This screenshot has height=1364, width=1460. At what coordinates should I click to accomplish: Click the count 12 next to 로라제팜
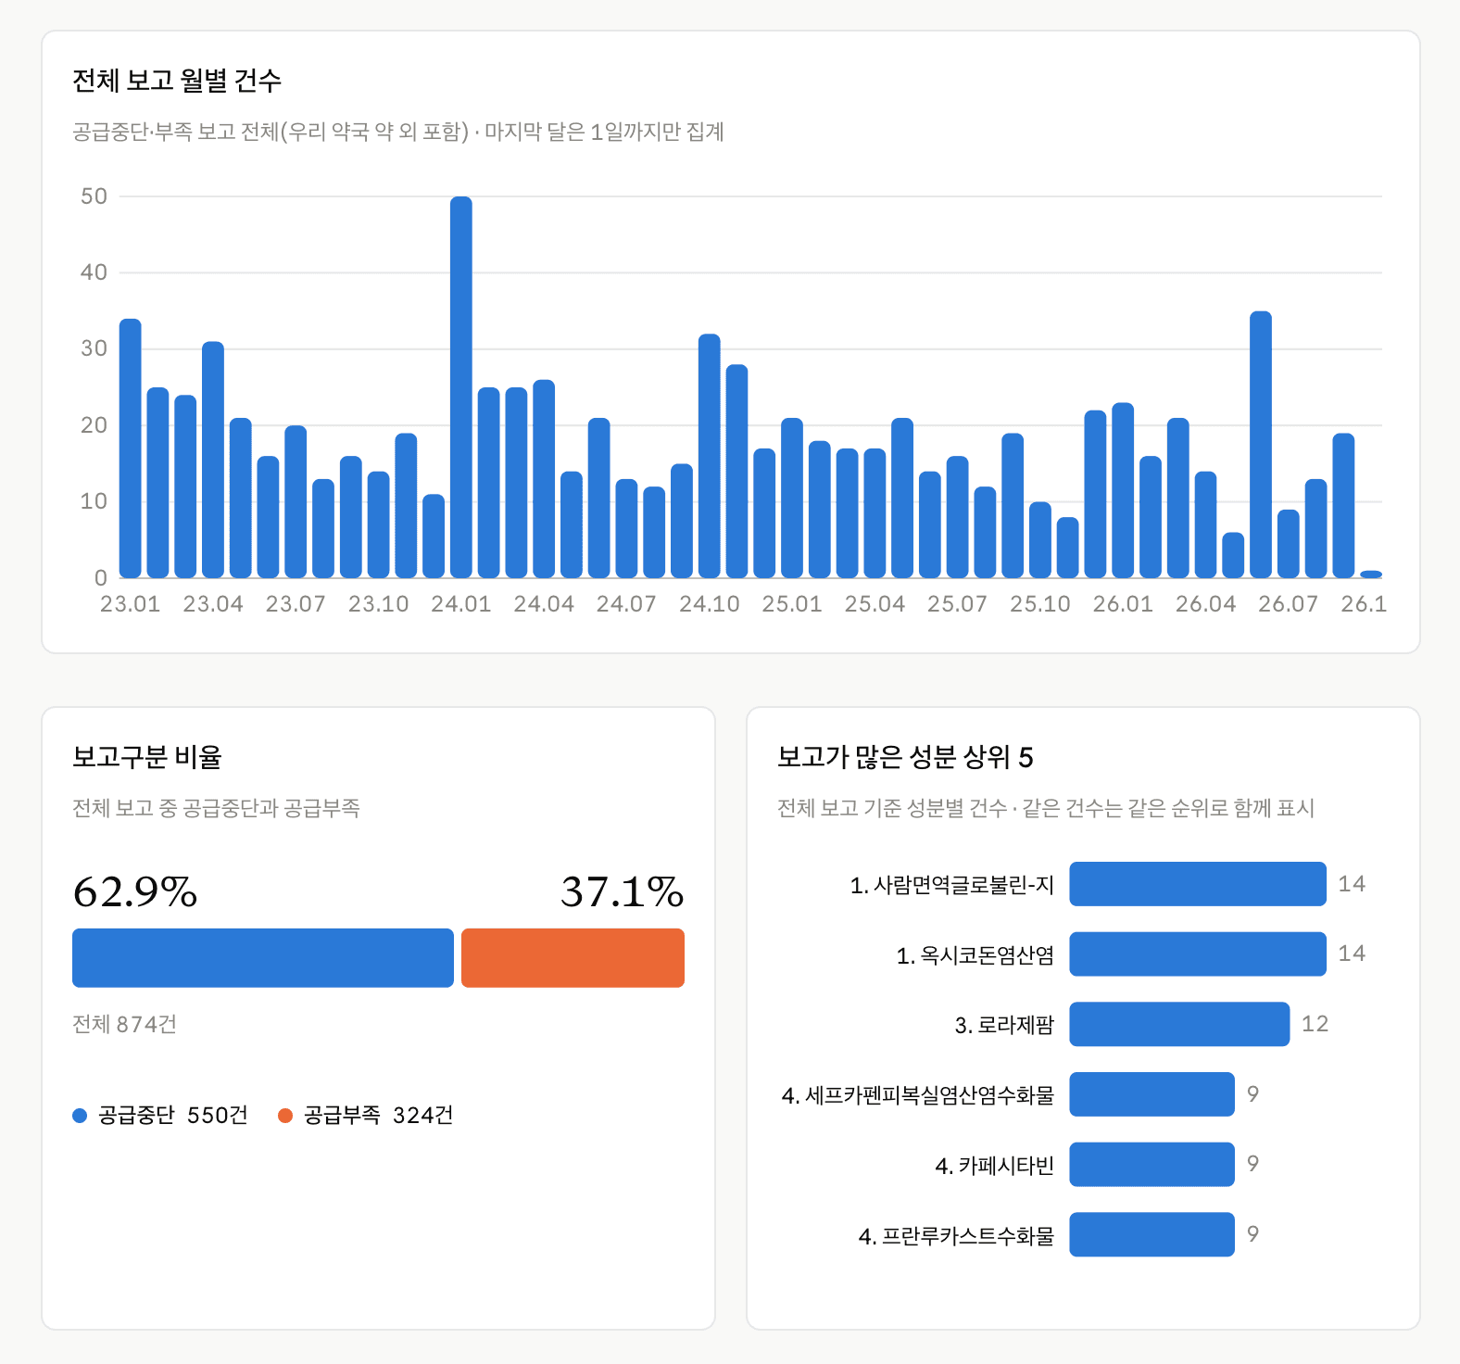[x=1315, y=1024]
